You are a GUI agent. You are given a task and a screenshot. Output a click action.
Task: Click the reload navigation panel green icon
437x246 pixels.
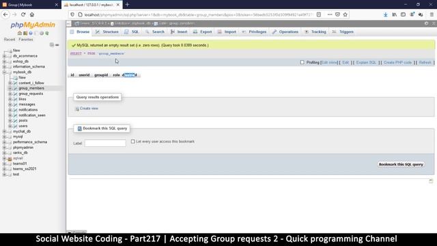tap(47, 33)
